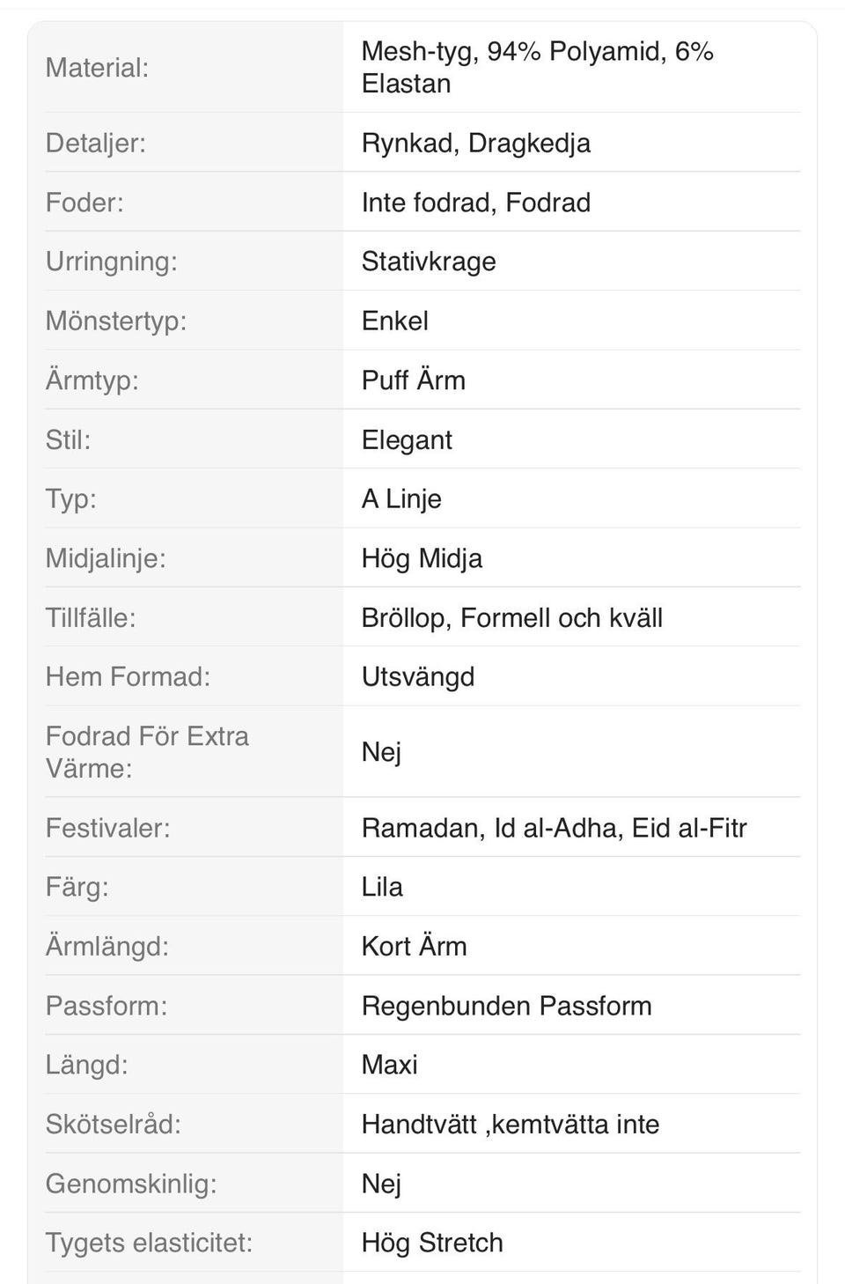This screenshot has width=845, height=1284.
Task: Click the Rynkad, Dragkedja details value
Action: tap(475, 144)
